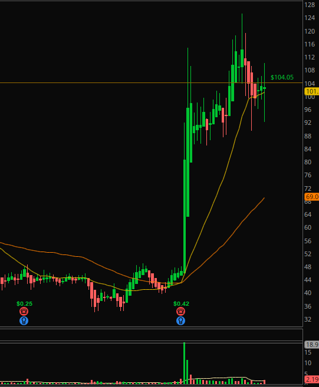Image resolution: width=319 pixels, height=387 pixels.
Task: Click the gray 18.9 volume axis tag
Action: pyautogui.click(x=311, y=345)
